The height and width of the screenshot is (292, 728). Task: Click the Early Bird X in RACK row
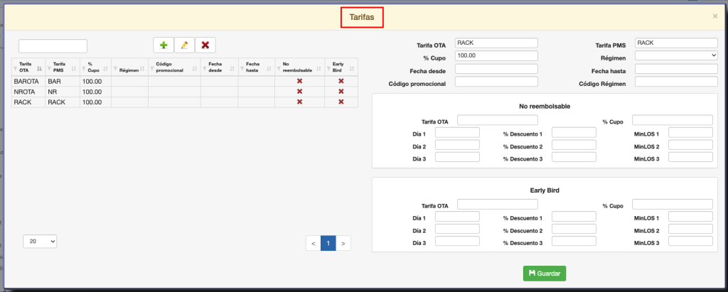341,102
